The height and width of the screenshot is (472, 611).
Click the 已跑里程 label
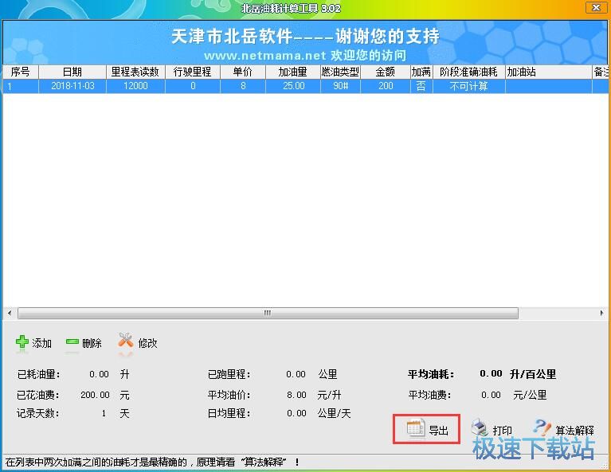pyautogui.click(x=229, y=374)
